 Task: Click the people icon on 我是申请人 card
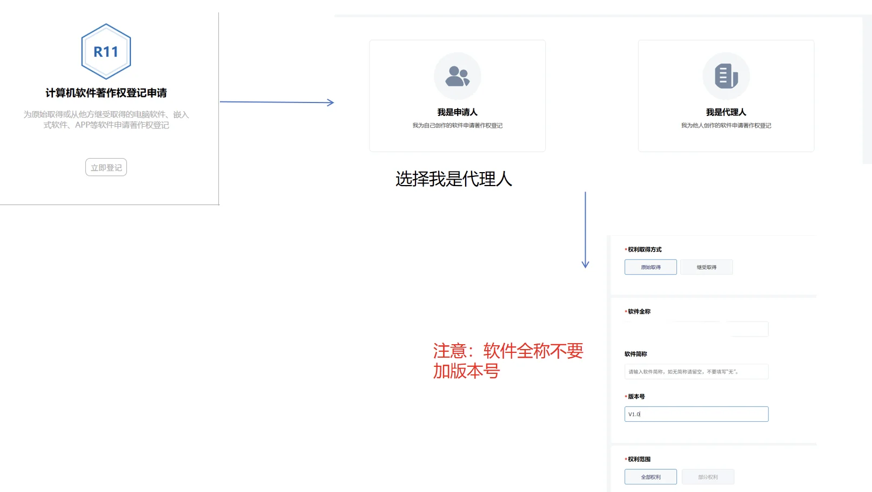tap(457, 76)
